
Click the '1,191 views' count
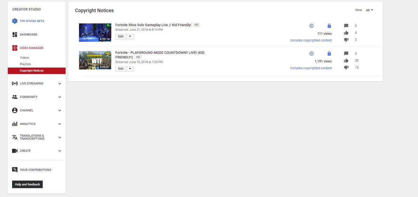pyautogui.click(x=323, y=61)
